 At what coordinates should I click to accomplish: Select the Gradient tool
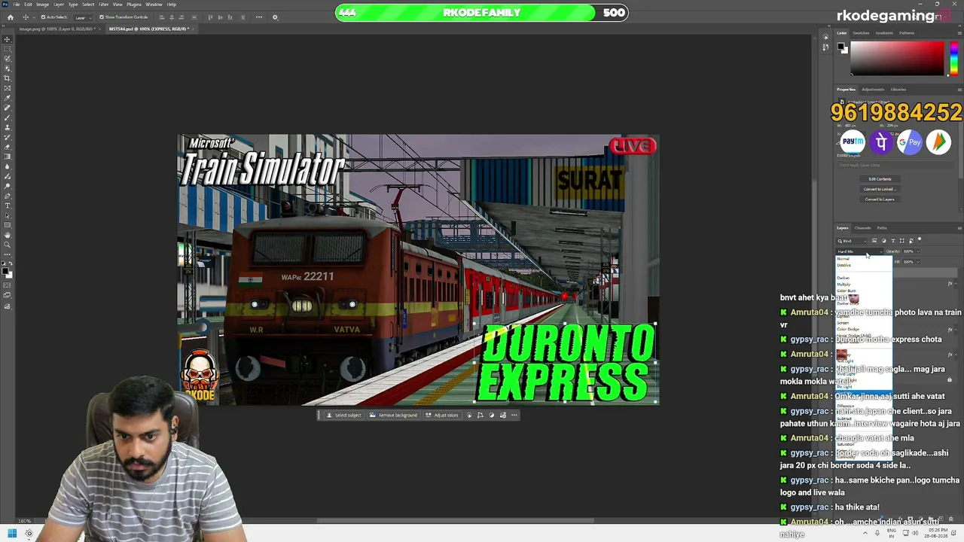(x=8, y=157)
